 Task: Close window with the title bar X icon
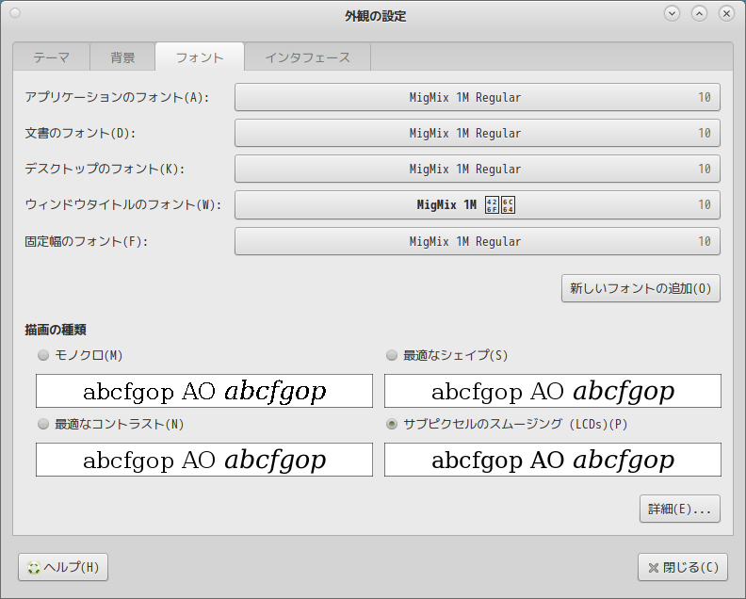click(726, 14)
